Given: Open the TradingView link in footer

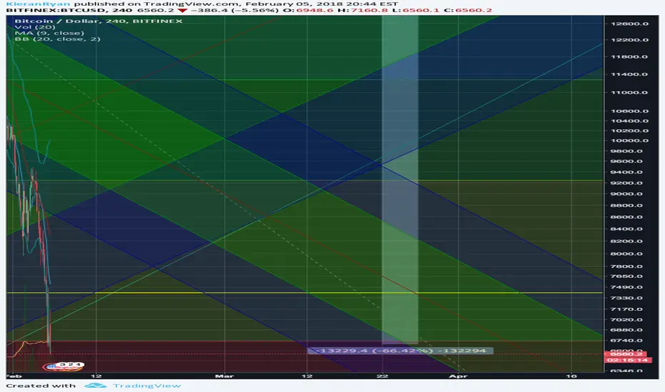Looking at the screenshot, I should click(147, 386).
